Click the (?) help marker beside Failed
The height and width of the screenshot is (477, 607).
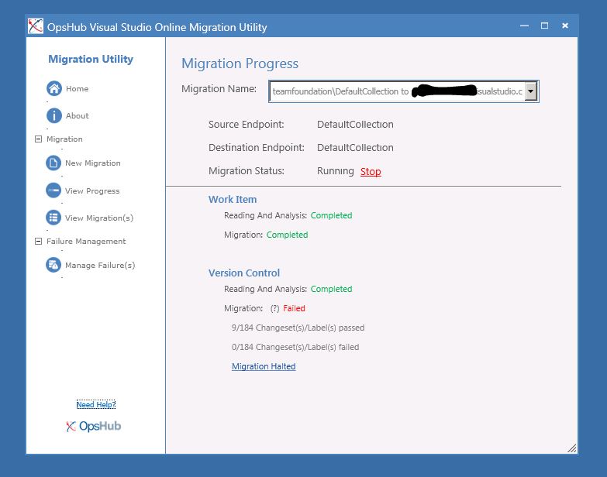point(275,308)
